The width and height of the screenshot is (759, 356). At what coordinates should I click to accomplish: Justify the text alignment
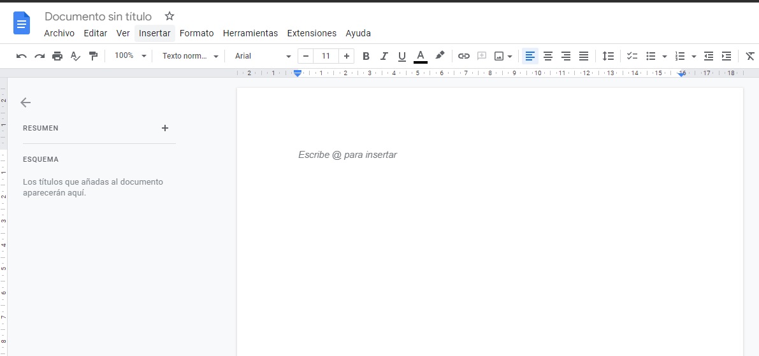click(x=584, y=56)
